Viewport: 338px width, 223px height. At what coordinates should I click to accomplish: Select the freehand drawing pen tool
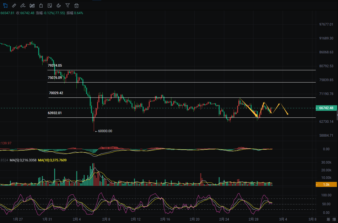[23, 5]
